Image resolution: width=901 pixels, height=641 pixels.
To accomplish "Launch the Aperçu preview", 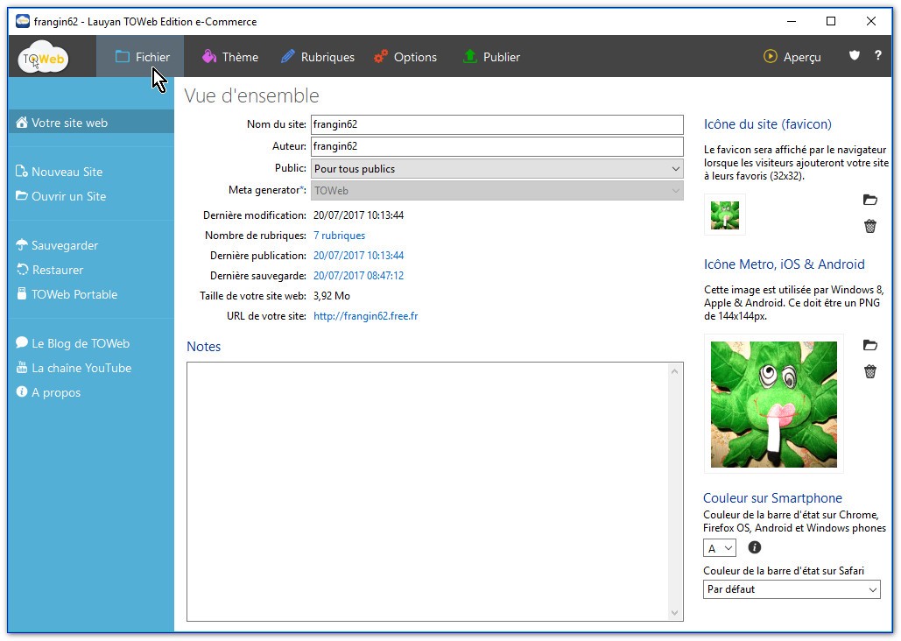I will (792, 57).
